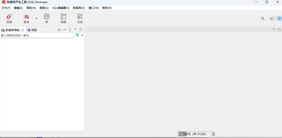Click the 任务 (Tasks) toolbar icon

pos(80,19)
